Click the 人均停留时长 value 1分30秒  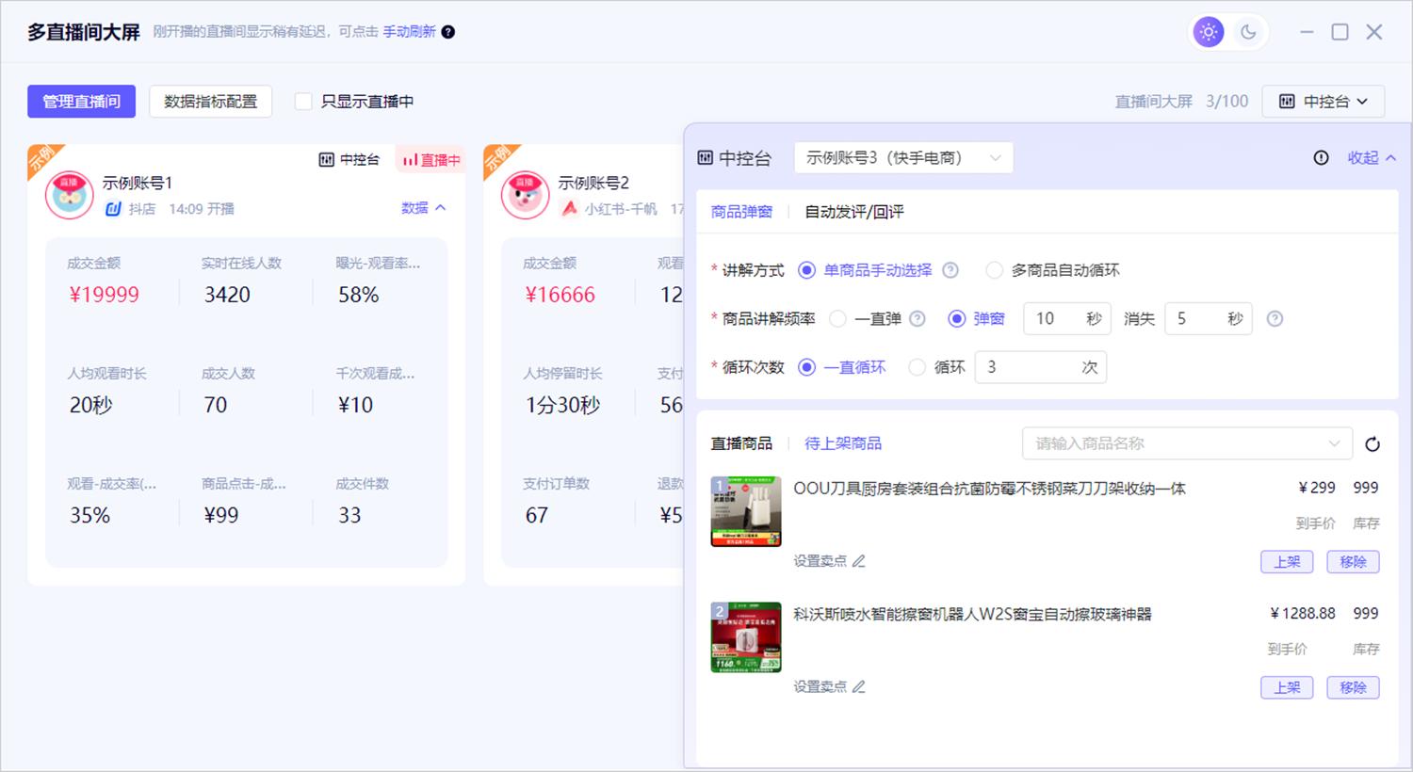pyautogui.click(x=562, y=405)
